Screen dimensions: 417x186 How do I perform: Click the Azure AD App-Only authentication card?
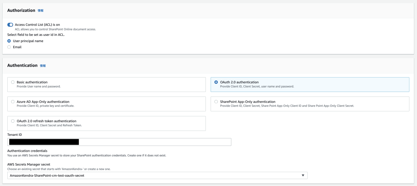pos(106,104)
